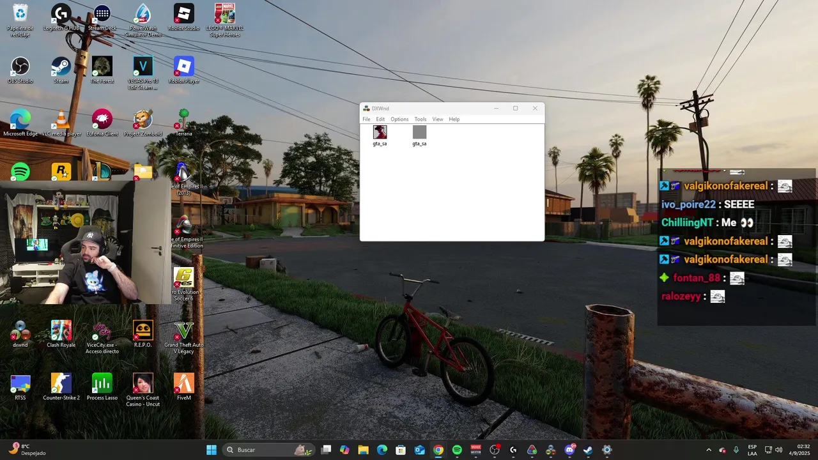Select the yellow folder desktop icon

point(143,172)
